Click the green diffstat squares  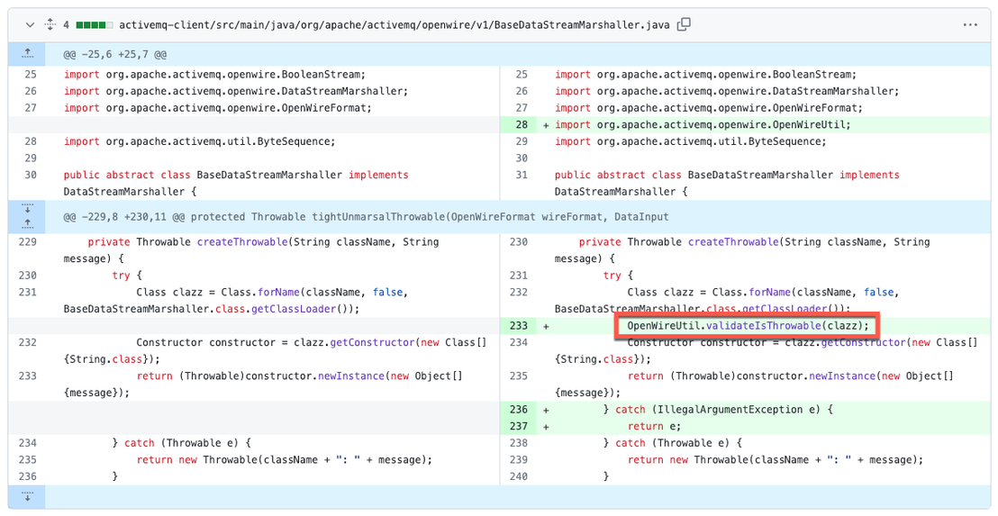click(x=95, y=25)
